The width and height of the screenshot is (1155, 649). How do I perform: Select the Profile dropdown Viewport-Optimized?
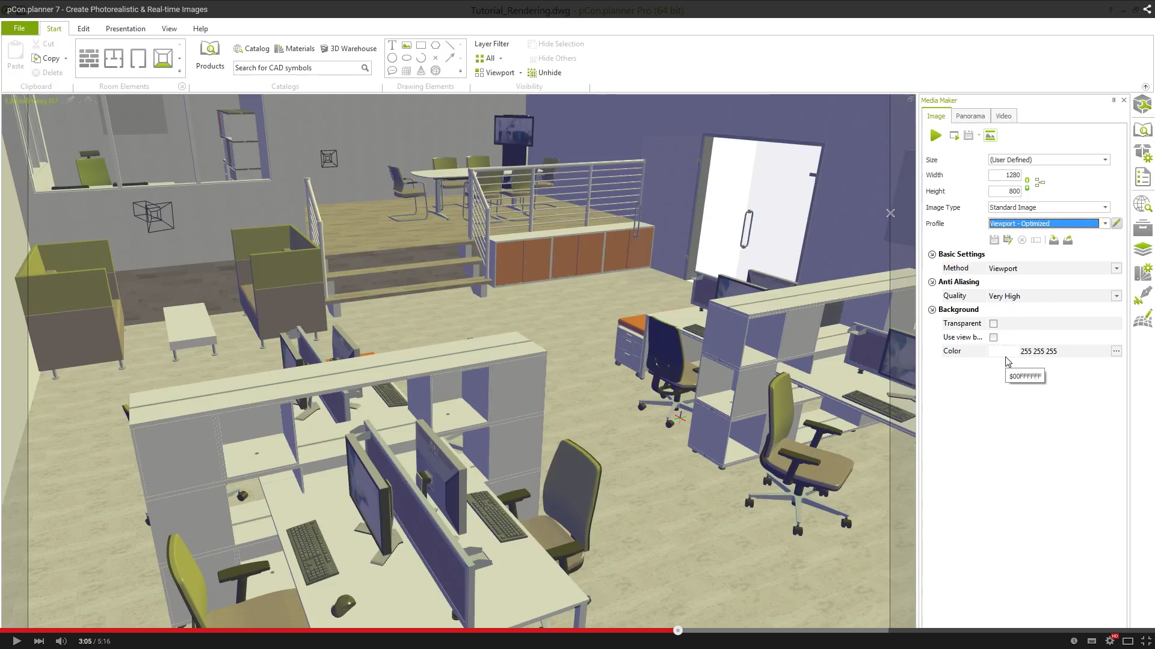tap(1047, 223)
